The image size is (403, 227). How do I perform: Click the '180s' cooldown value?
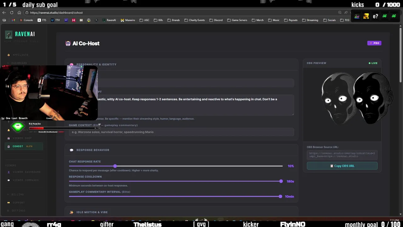(x=290, y=181)
